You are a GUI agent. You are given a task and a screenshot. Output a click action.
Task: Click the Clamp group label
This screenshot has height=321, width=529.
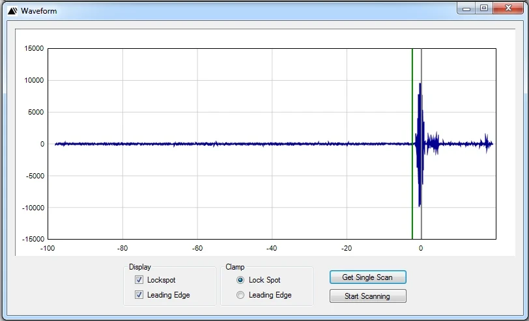(235, 267)
